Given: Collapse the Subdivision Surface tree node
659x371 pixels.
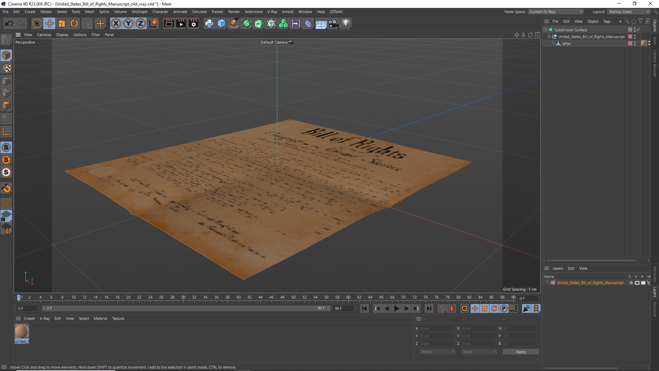Looking at the screenshot, I should tap(545, 30).
